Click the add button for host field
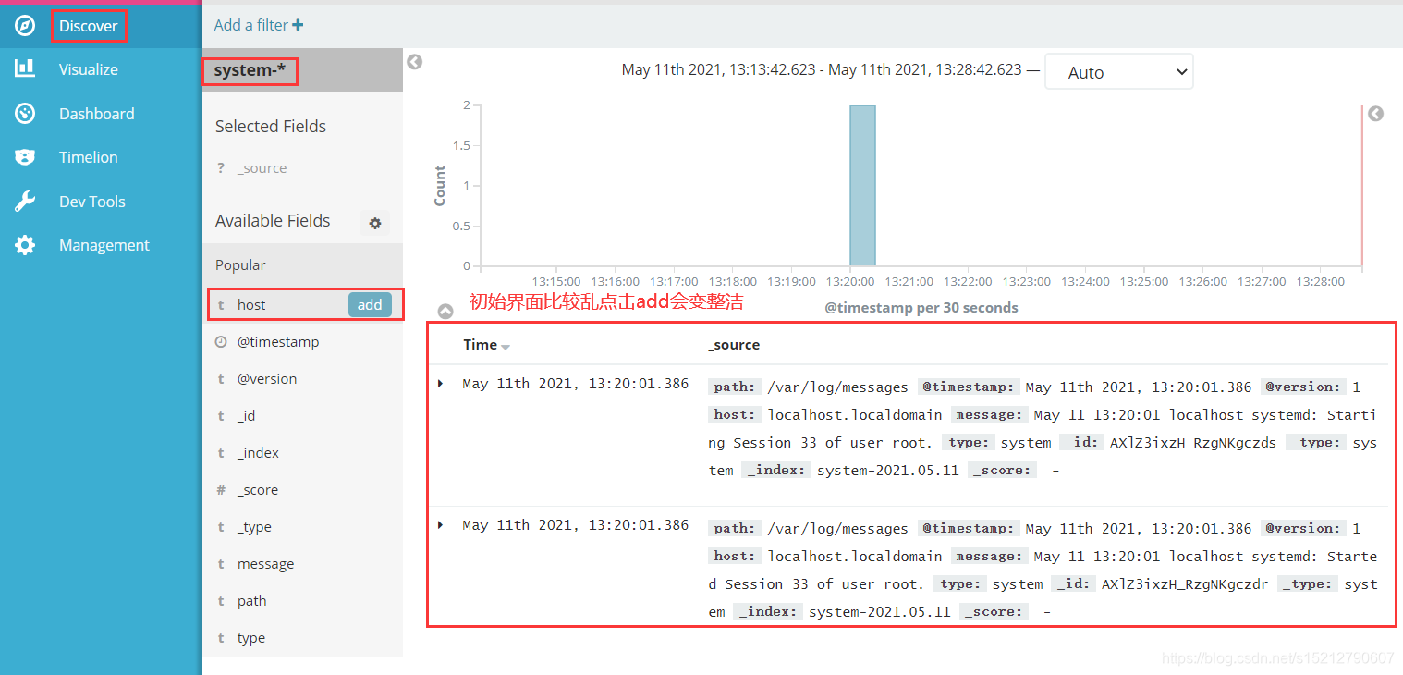 click(x=370, y=304)
